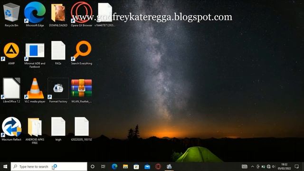
Task: Open Task View on the taskbar
Action: click(x=103, y=167)
